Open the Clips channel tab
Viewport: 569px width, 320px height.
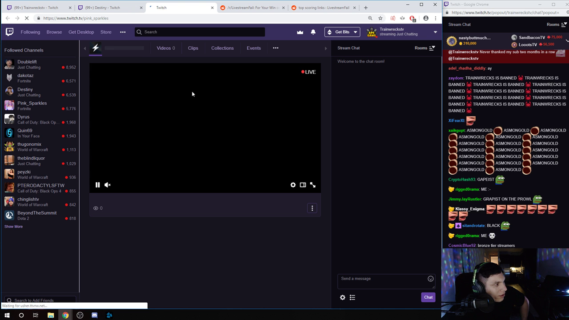pos(193,48)
